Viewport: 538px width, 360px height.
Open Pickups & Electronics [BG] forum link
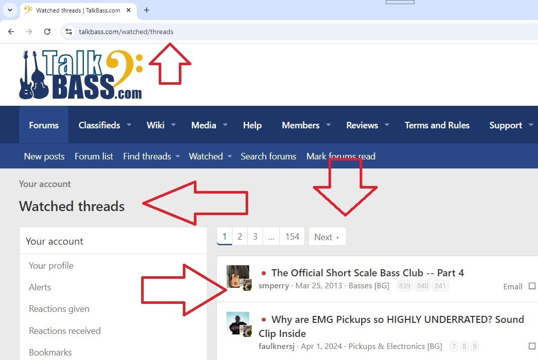[395, 346]
